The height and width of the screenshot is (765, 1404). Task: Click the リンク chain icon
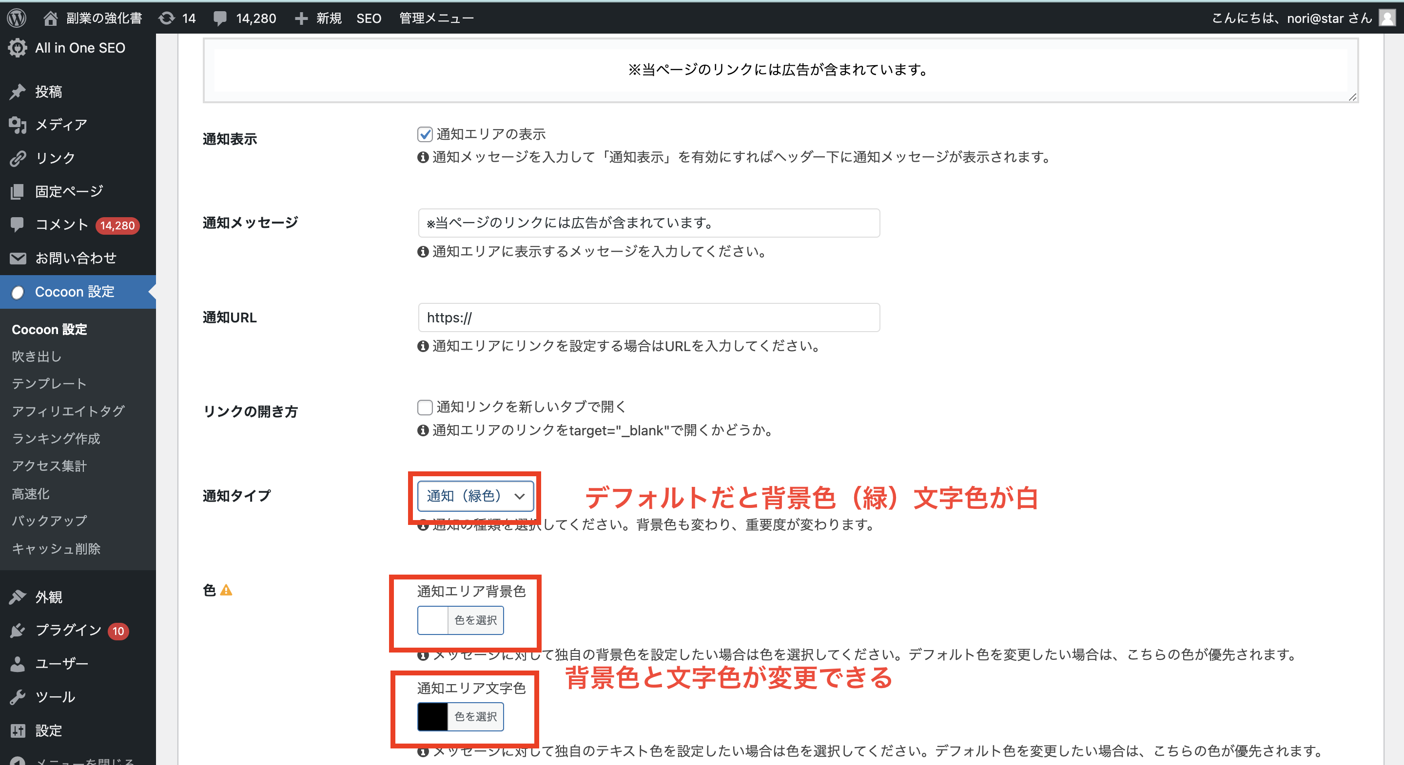coord(18,158)
